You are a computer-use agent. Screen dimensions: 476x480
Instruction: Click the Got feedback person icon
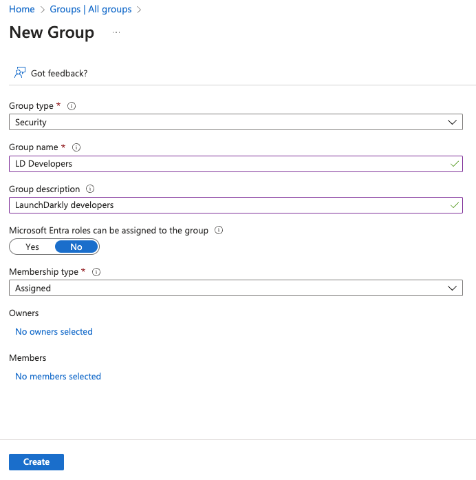[x=20, y=73]
